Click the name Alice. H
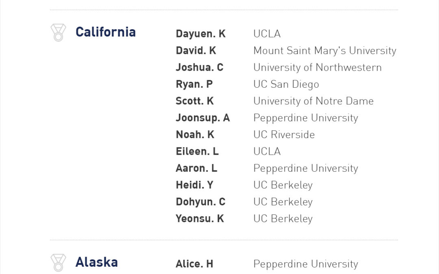The height and width of the screenshot is (274, 439). click(x=194, y=264)
